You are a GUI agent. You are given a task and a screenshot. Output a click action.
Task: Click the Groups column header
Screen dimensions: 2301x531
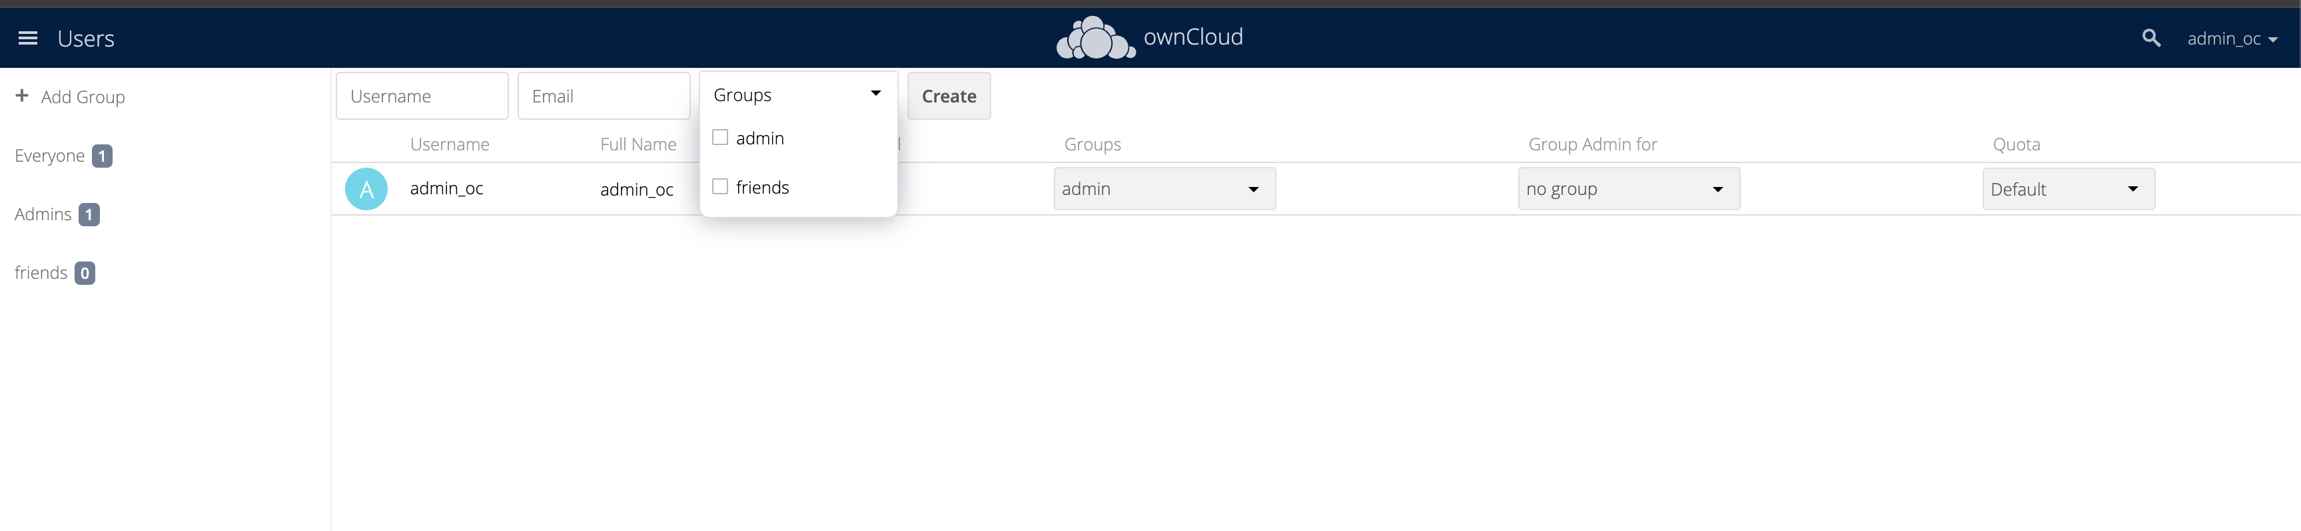tap(1092, 144)
